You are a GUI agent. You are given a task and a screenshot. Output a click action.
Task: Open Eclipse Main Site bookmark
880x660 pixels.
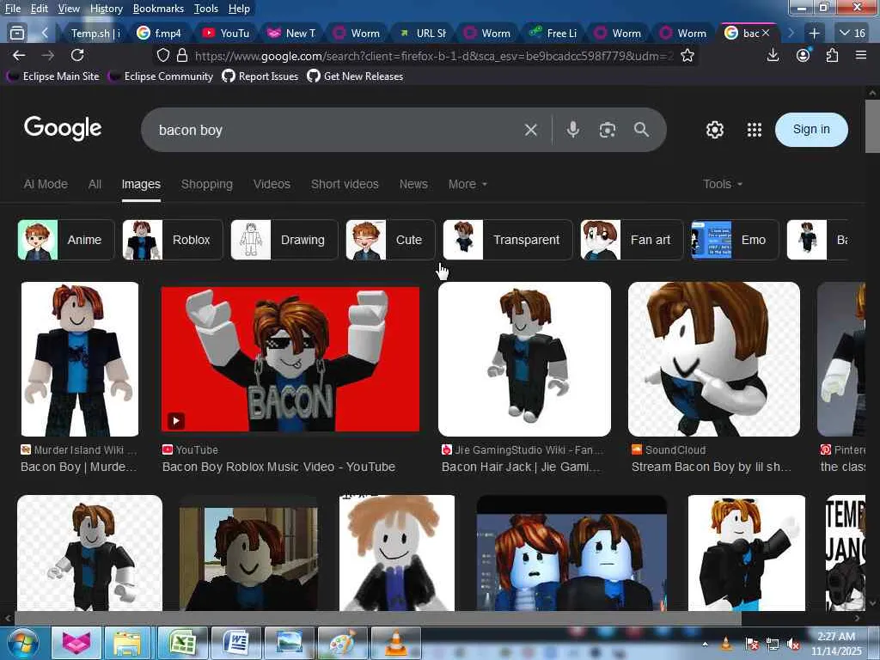54,76
